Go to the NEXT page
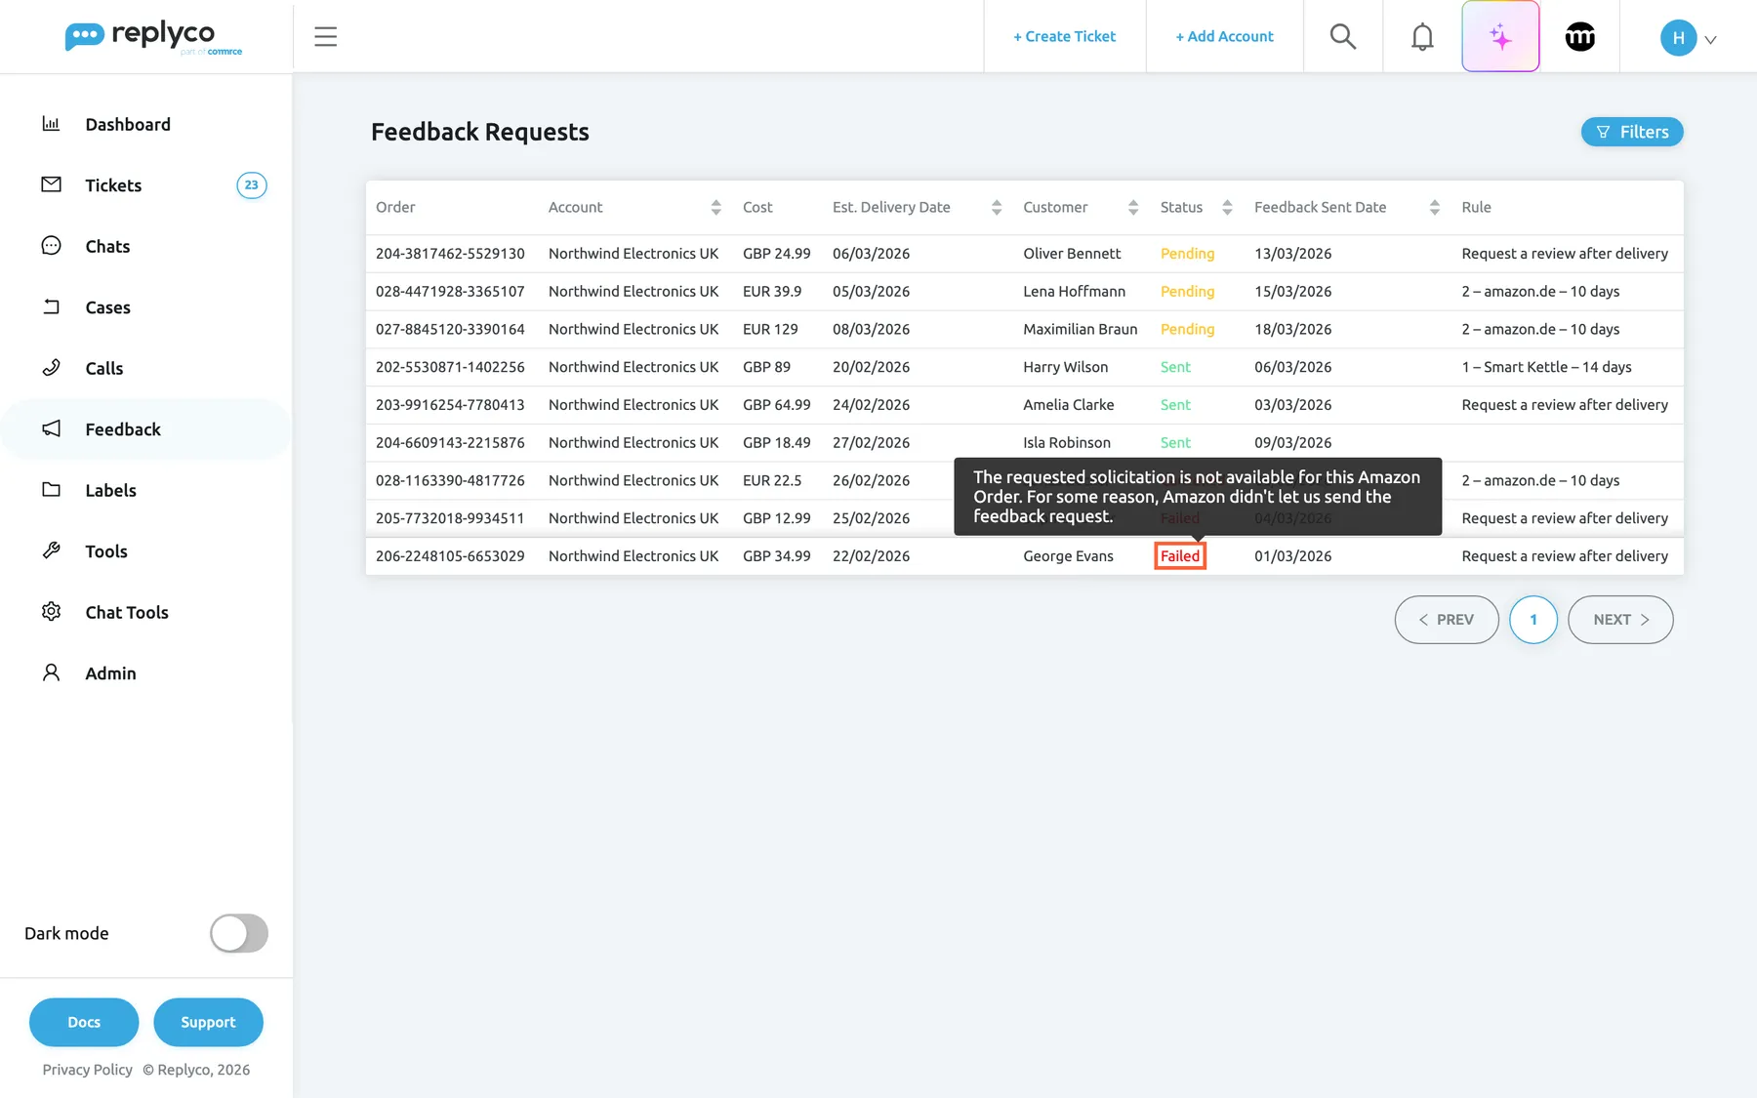This screenshot has height=1098, width=1757. tap(1620, 620)
